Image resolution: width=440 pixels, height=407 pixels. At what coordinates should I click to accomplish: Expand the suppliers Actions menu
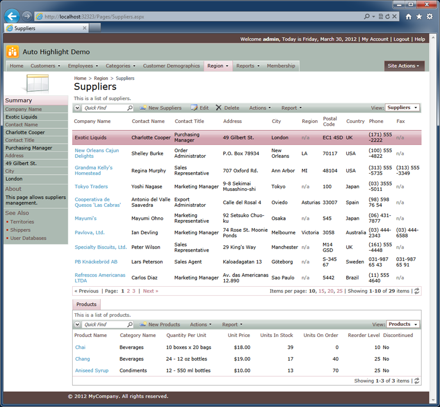pyautogui.click(x=260, y=108)
